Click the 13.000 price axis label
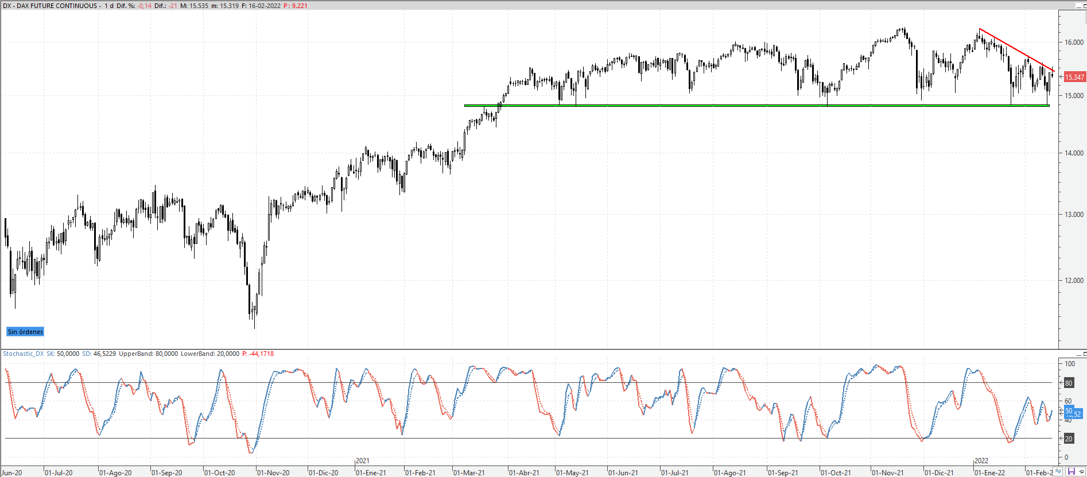Image resolution: width=1087 pixels, height=477 pixels. point(1074,214)
